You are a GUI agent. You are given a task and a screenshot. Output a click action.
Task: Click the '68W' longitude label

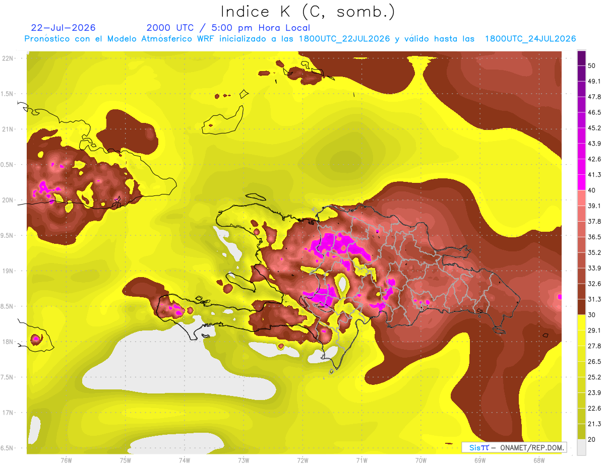pyautogui.click(x=539, y=460)
